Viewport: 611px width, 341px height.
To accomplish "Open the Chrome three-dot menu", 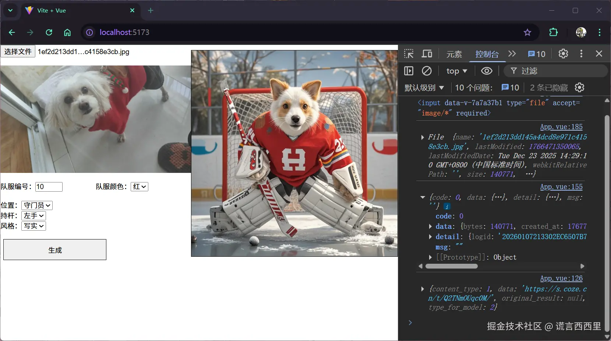I will pos(600,32).
